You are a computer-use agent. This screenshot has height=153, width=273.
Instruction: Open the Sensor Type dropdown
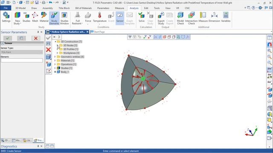pos(22,52)
